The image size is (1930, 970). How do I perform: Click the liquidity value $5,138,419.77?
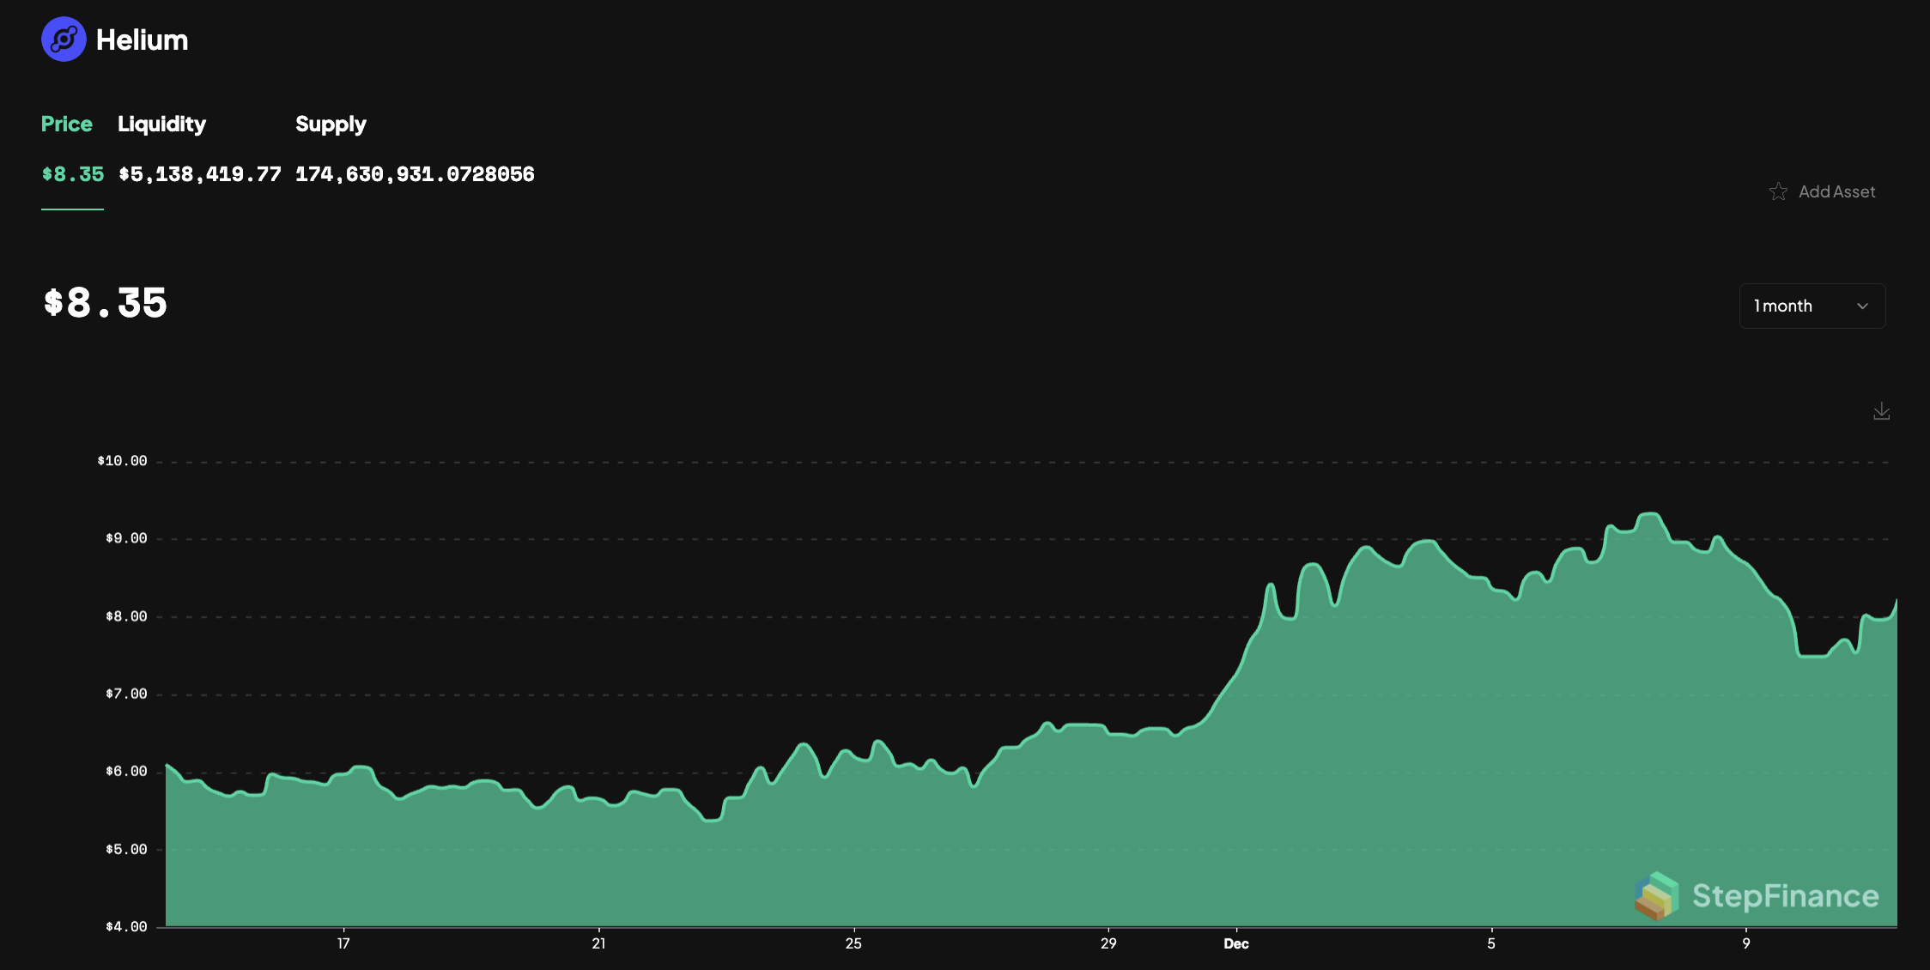(201, 173)
